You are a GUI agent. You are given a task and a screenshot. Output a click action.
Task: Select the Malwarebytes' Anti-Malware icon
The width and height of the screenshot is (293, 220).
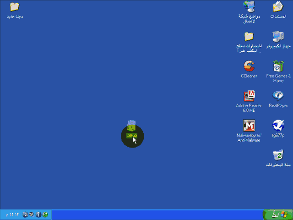pyautogui.click(x=249, y=126)
